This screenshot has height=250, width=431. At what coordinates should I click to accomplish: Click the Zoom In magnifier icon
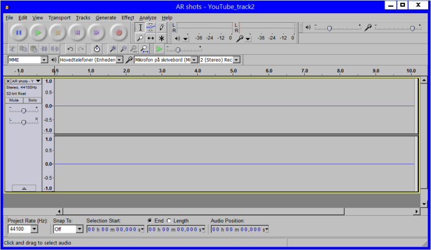(x=112, y=49)
